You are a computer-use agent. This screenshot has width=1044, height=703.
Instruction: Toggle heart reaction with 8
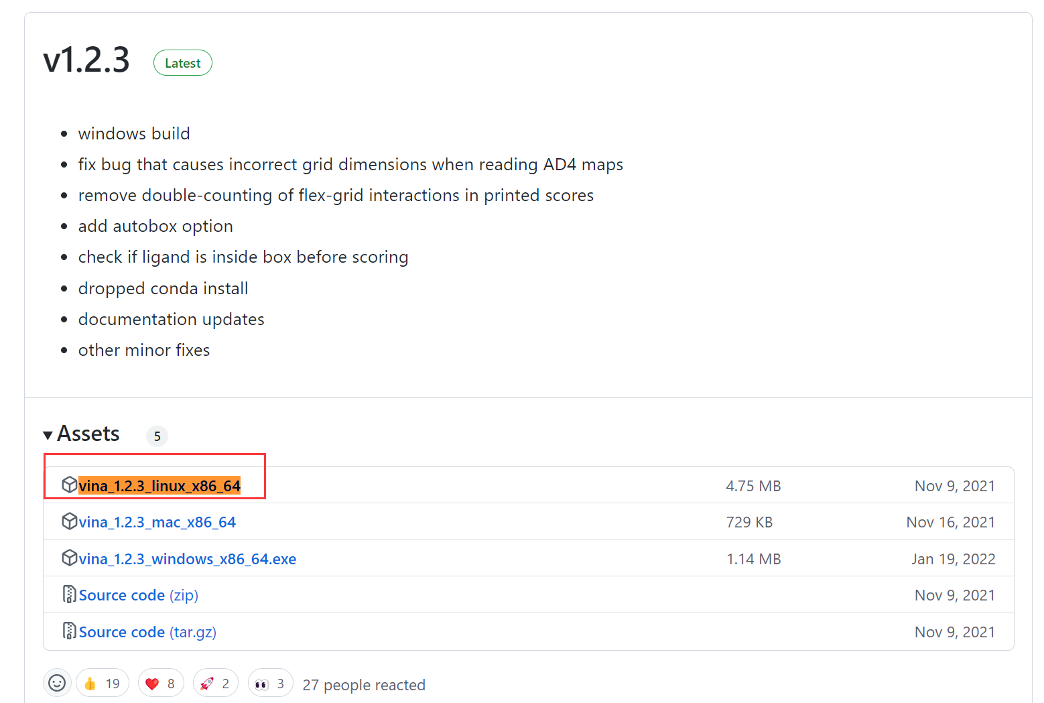pyautogui.click(x=161, y=683)
